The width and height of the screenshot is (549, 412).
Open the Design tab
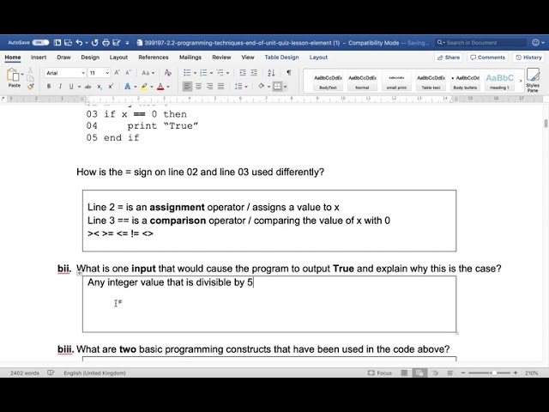[x=90, y=58]
